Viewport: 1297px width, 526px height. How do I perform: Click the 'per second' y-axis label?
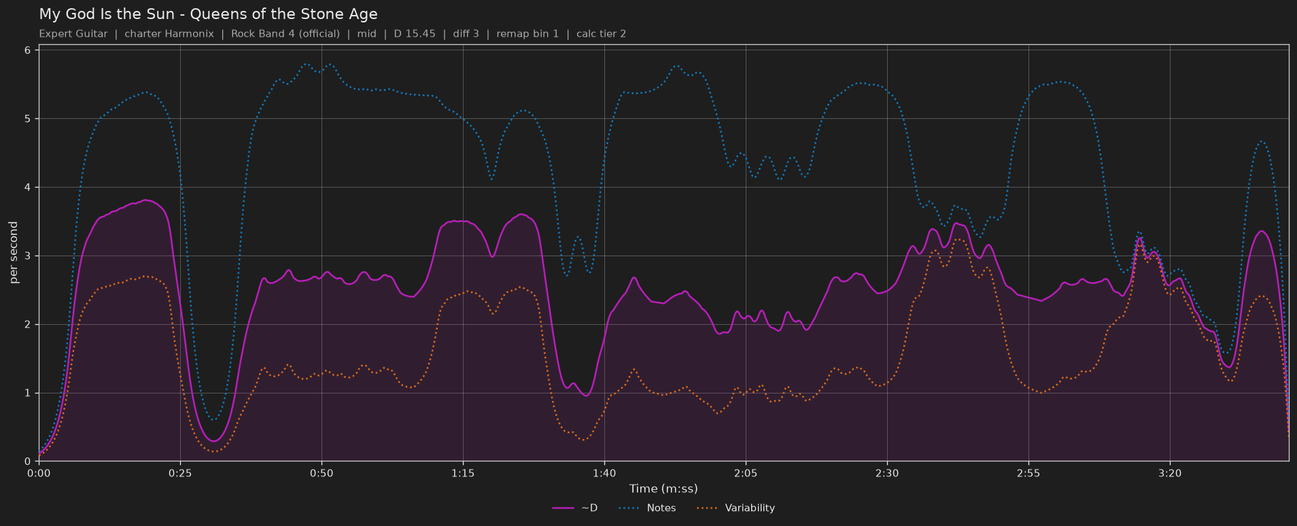14,253
